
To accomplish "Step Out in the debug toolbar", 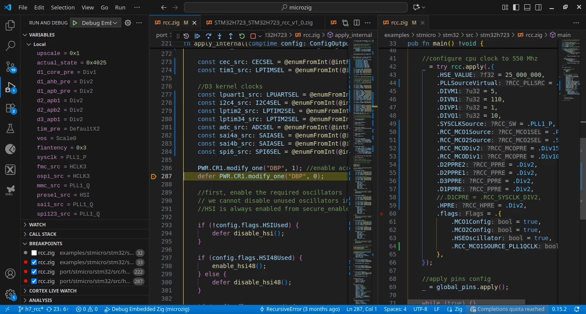I will tap(231, 36).
